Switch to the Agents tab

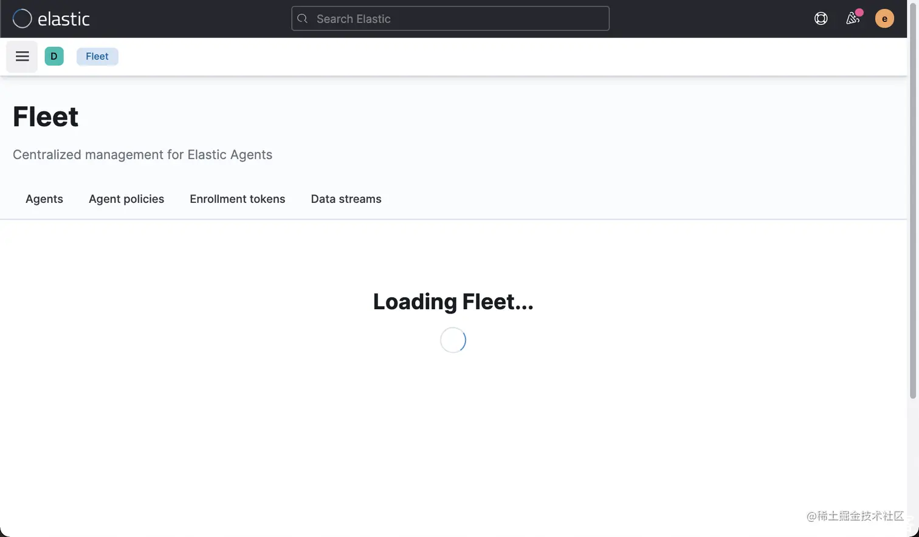(44, 199)
